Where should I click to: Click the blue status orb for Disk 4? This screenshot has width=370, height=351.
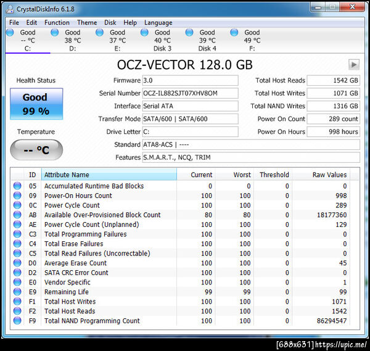189,32
